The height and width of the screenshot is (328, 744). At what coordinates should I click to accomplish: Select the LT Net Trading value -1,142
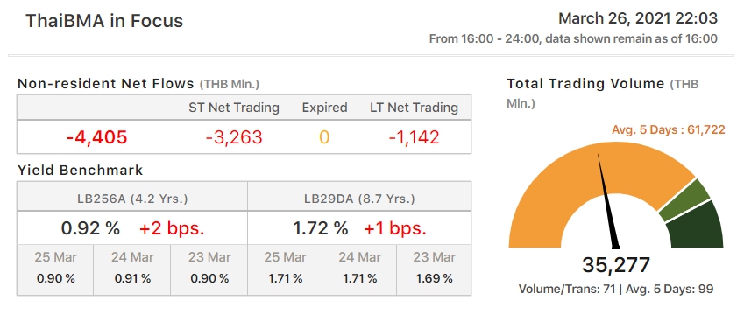click(414, 137)
